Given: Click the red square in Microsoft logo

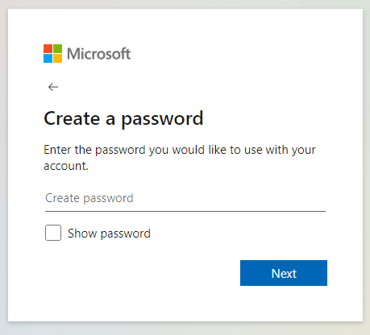Looking at the screenshot, I should 48,48.
